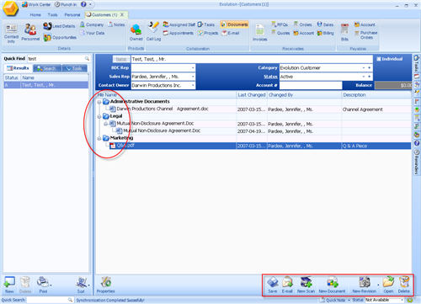421x304 pixels.
Task: Collapse the Administrative Documents folder
Action: pyautogui.click(x=99, y=102)
